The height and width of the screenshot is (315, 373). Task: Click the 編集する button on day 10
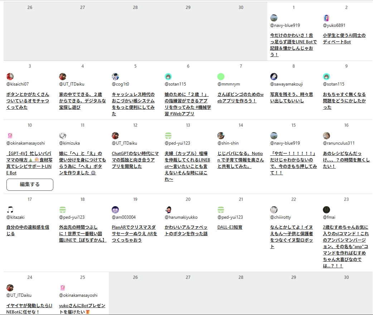pyautogui.click(x=30, y=185)
